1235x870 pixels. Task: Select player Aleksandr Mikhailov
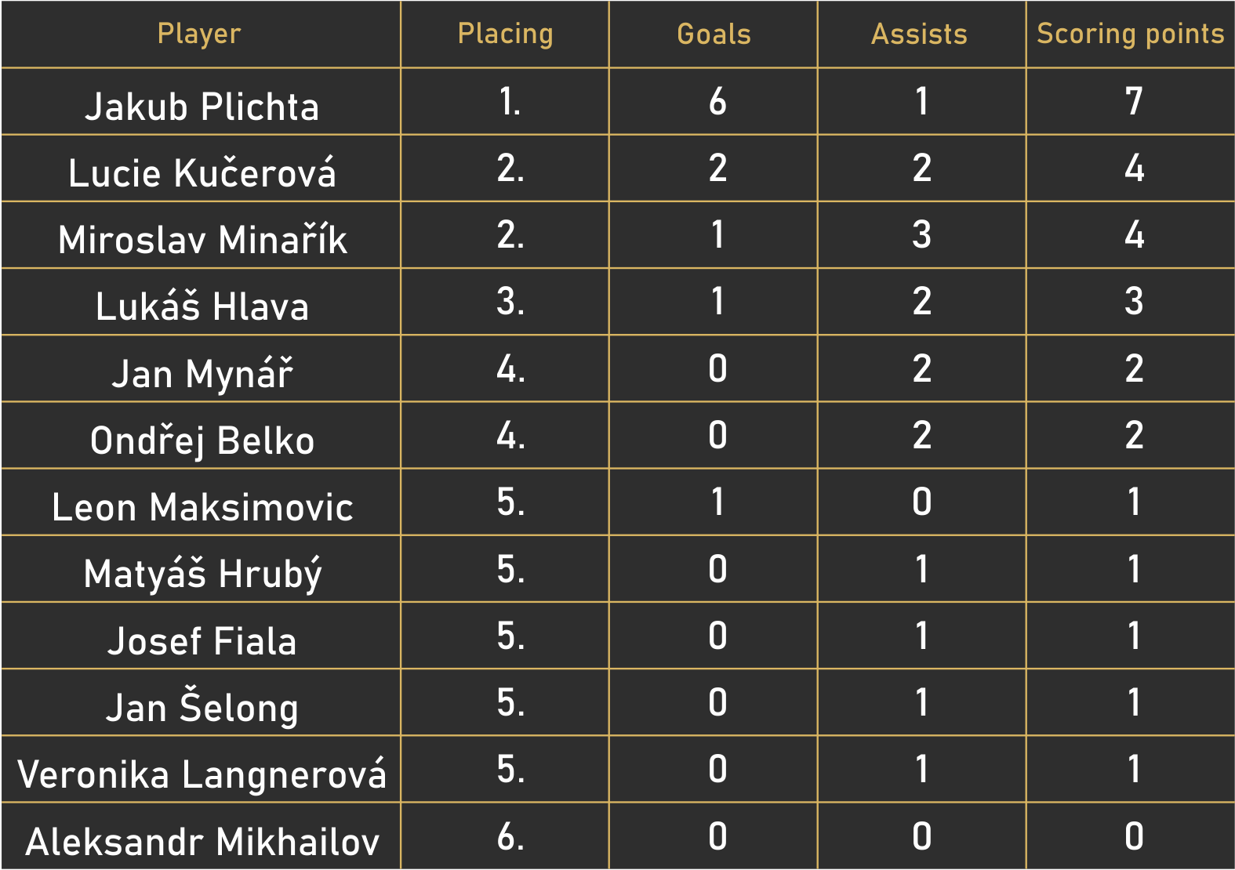tap(202, 842)
